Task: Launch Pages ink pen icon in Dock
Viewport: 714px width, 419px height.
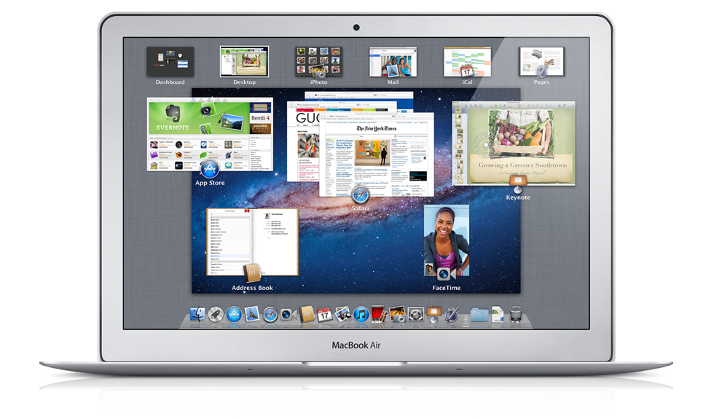Action: pyautogui.click(x=452, y=314)
